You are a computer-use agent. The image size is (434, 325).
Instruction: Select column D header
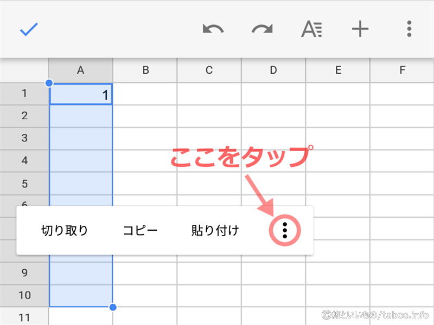pos(273,70)
